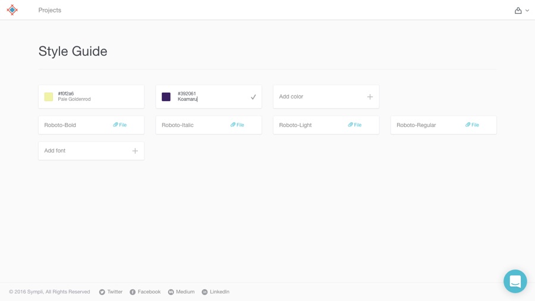Click the Koamaru color name field
Screen dimensions: 535x301
pos(187,99)
